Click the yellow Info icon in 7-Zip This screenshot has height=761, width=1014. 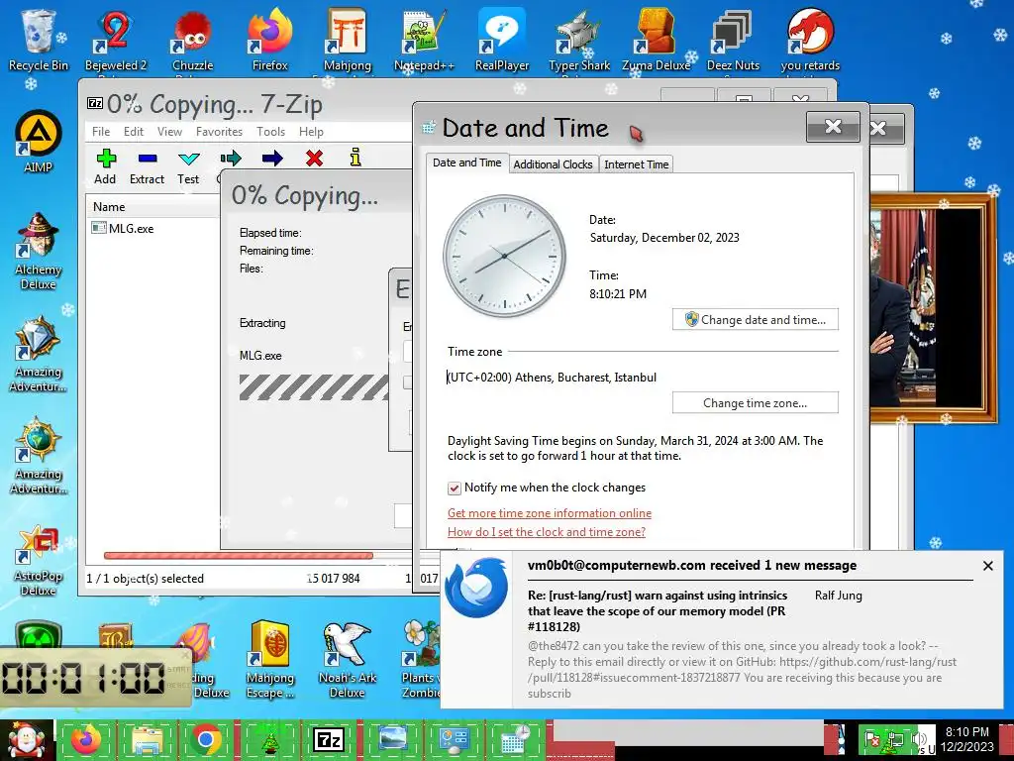tap(355, 158)
